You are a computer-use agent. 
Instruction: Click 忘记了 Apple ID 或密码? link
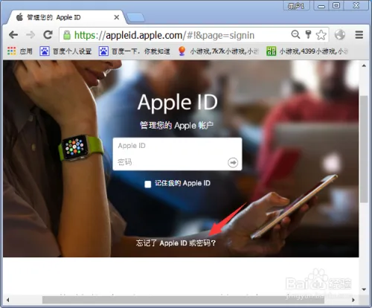(x=176, y=243)
